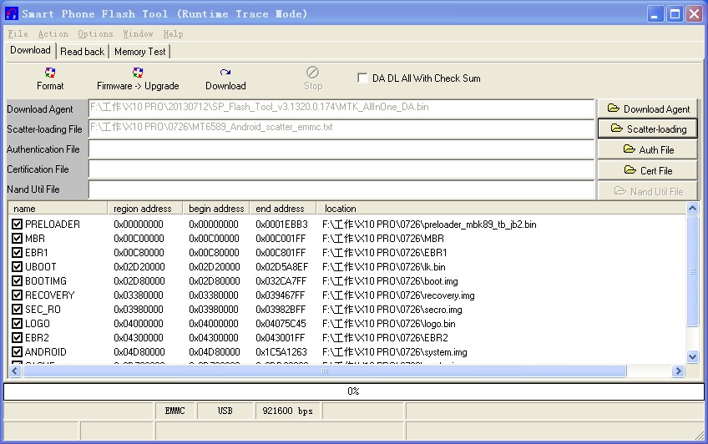Toggle the ANDROID partition checkbox

[x=18, y=352]
